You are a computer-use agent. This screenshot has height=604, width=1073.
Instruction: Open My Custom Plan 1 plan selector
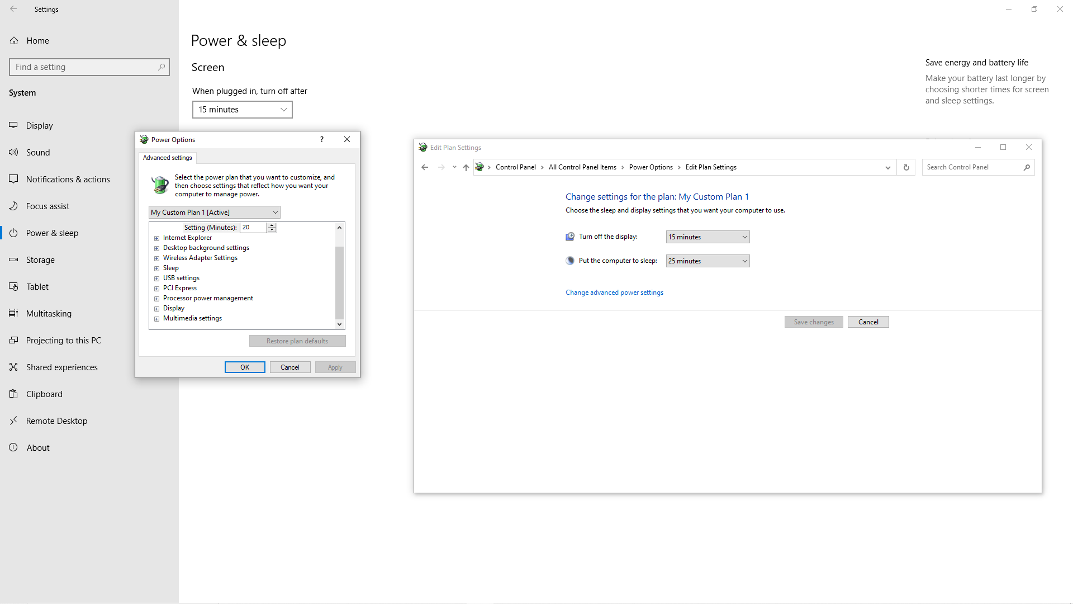tap(214, 213)
